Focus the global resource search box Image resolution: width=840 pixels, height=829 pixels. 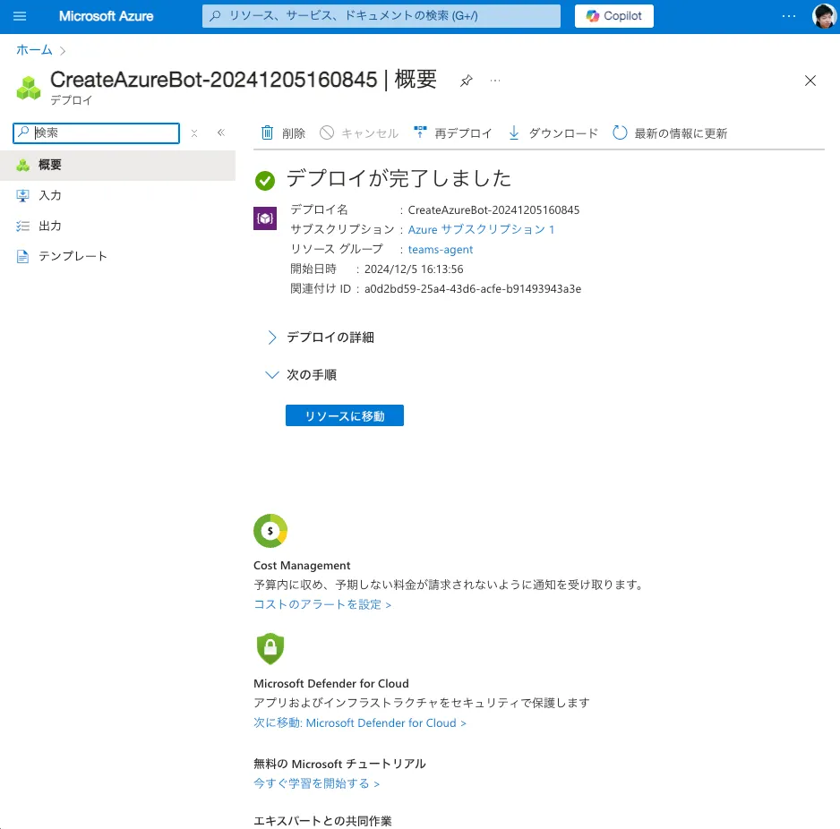pos(381,16)
